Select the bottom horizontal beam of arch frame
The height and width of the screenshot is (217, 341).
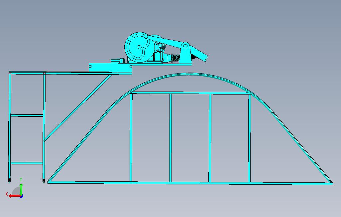tap(190, 183)
